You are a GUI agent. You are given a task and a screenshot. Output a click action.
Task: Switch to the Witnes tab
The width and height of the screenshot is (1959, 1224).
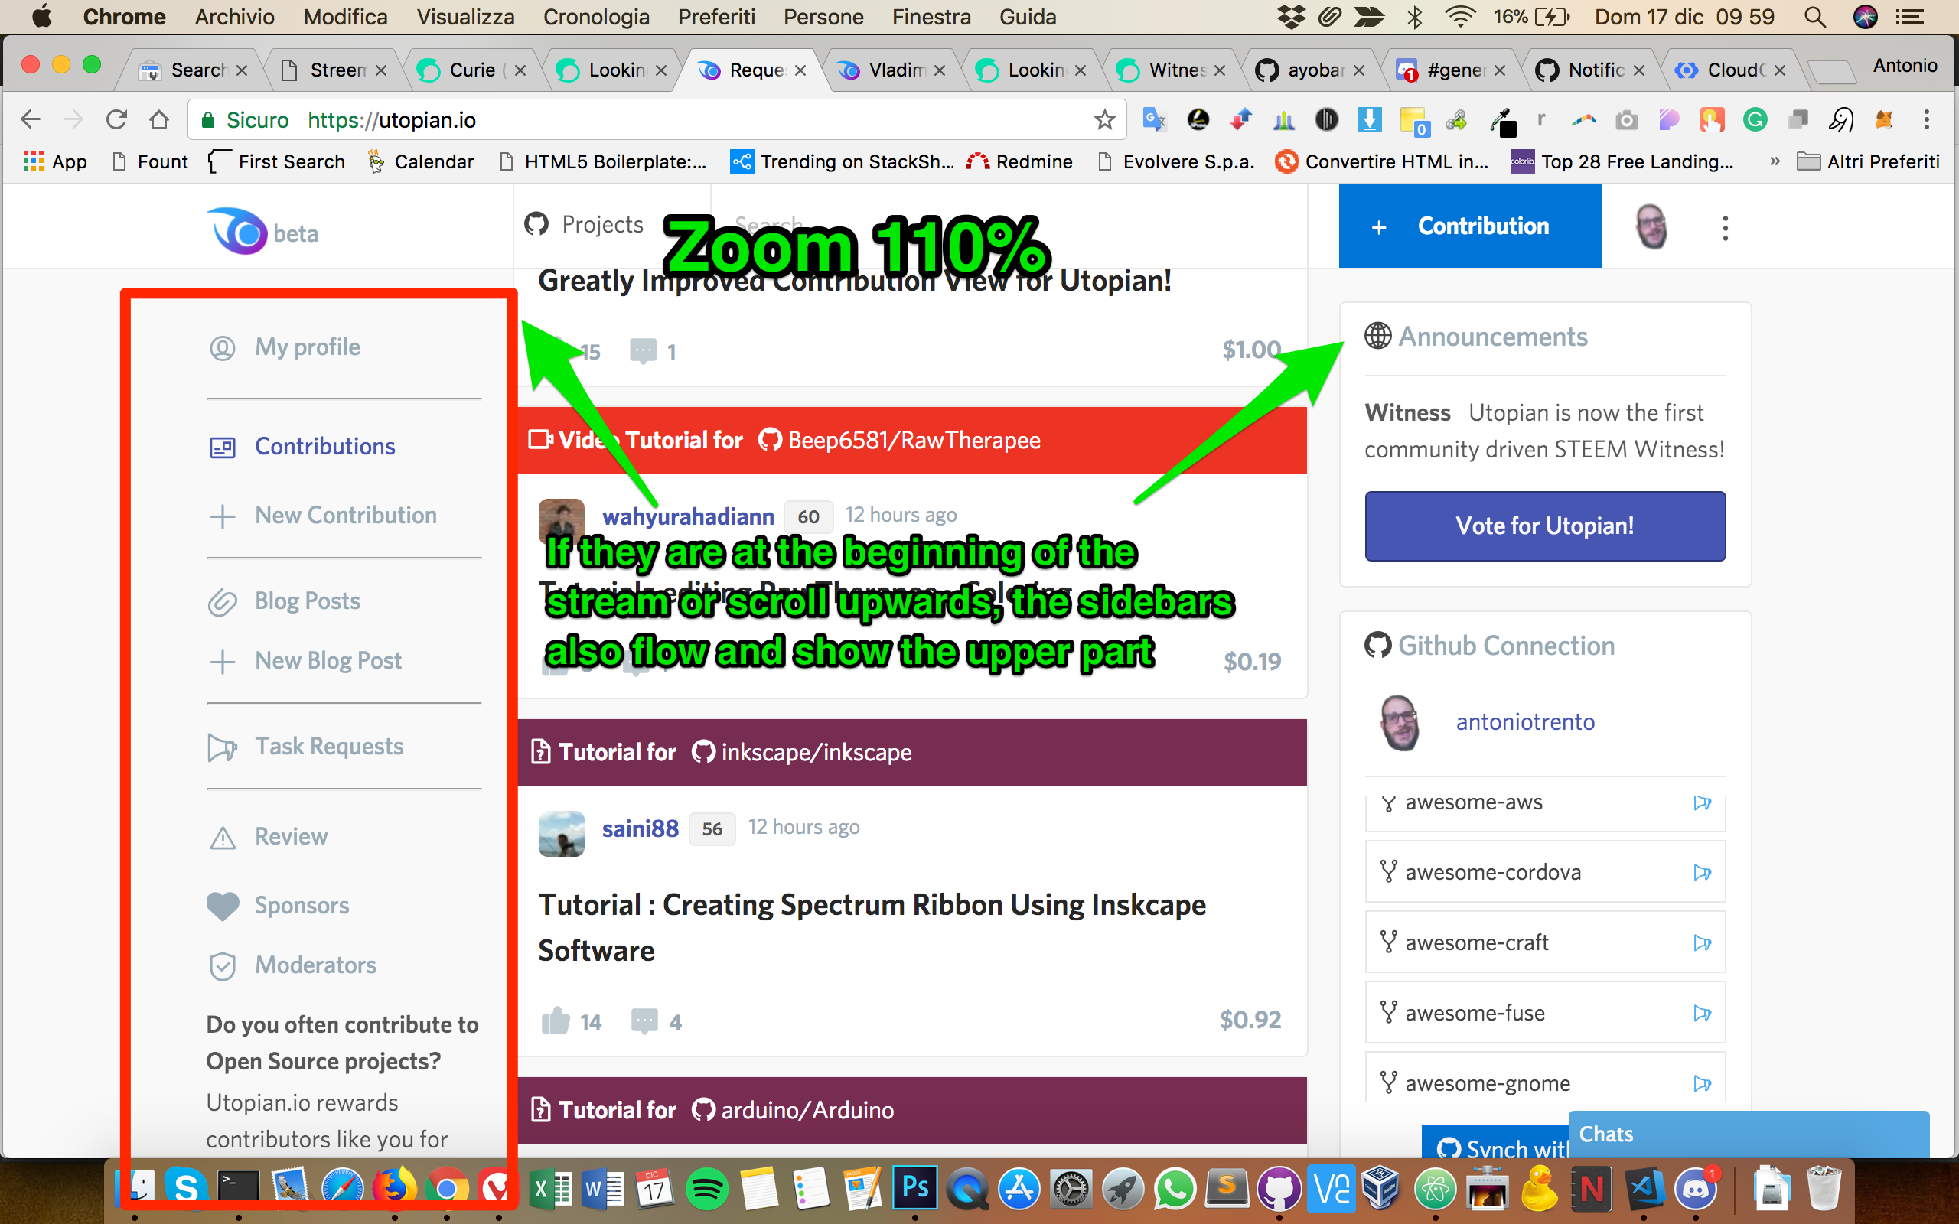coord(1172,70)
